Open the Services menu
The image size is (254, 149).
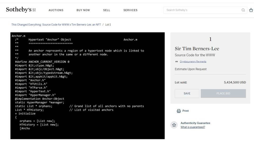point(130,10)
